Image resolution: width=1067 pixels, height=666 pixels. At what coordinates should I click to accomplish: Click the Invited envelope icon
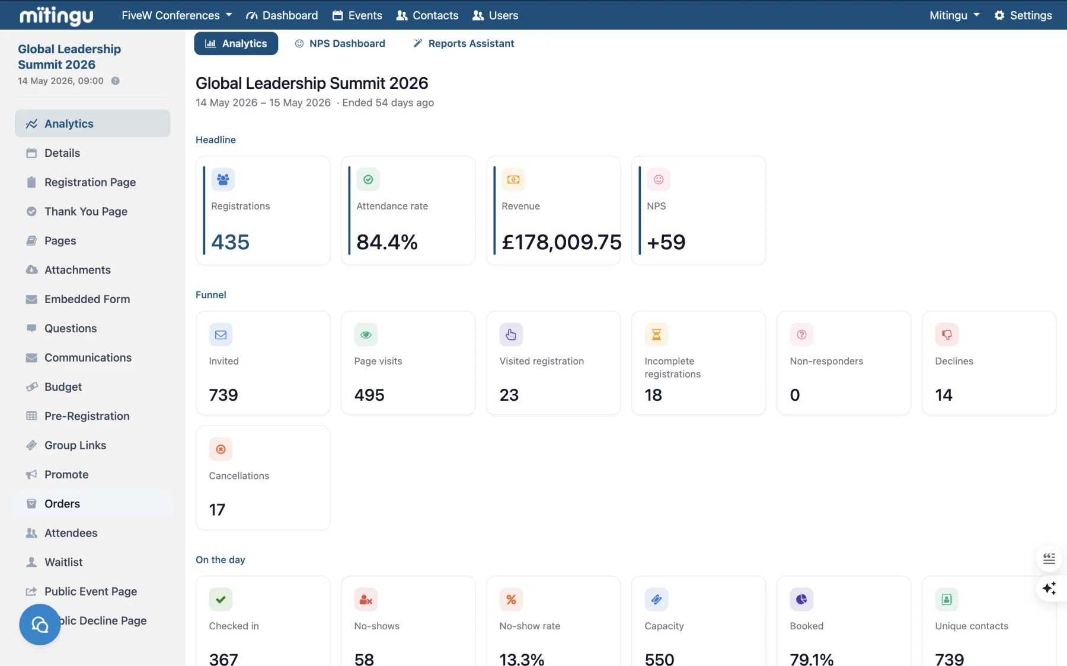click(x=221, y=334)
